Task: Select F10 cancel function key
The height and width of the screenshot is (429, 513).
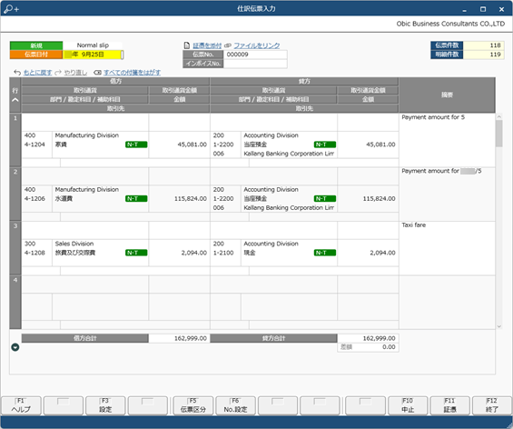Action: (x=408, y=405)
